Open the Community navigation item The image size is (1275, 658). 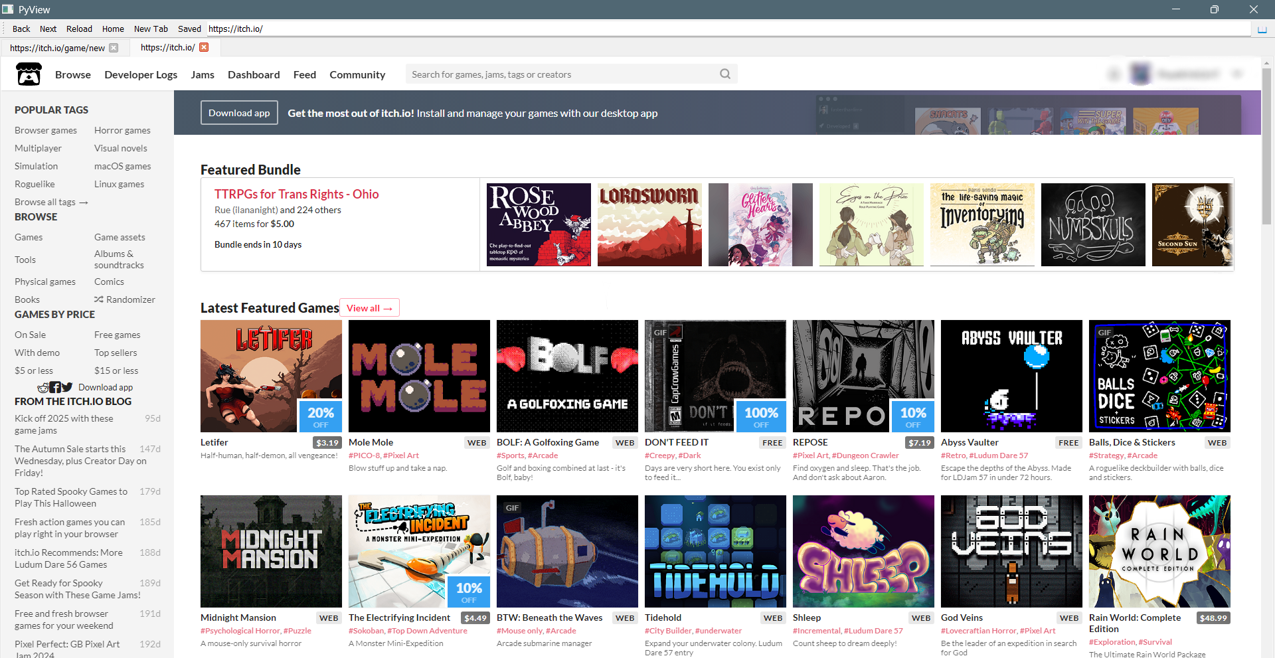coord(357,74)
